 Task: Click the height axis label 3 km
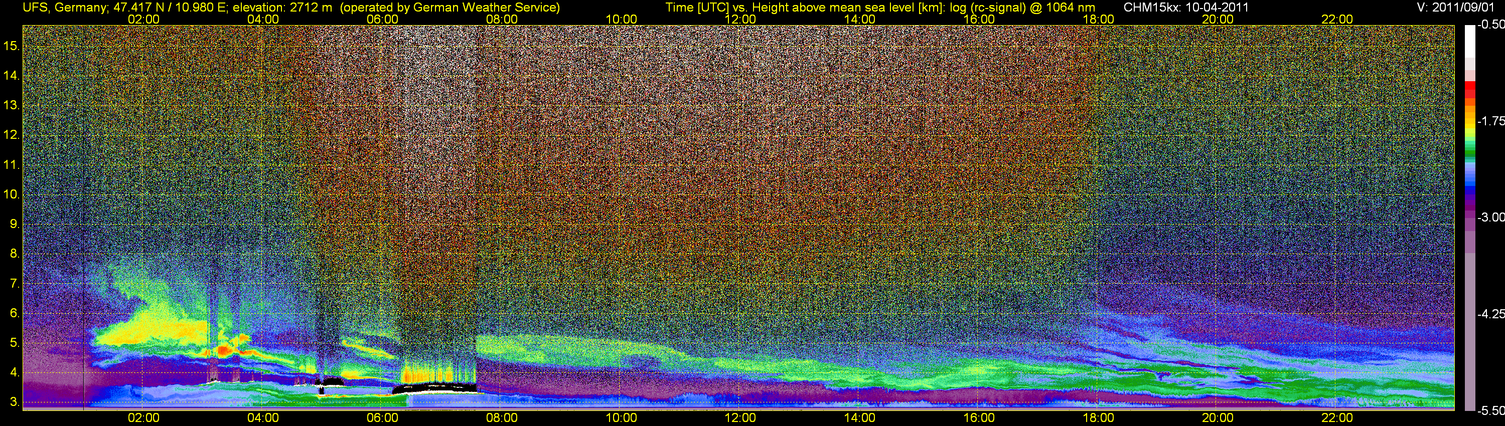[x=14, y=402]
